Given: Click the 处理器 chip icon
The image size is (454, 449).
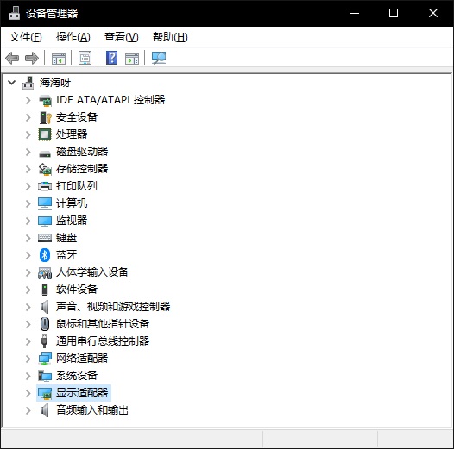Looking at the screenshot, I should [x=45, y=134].
